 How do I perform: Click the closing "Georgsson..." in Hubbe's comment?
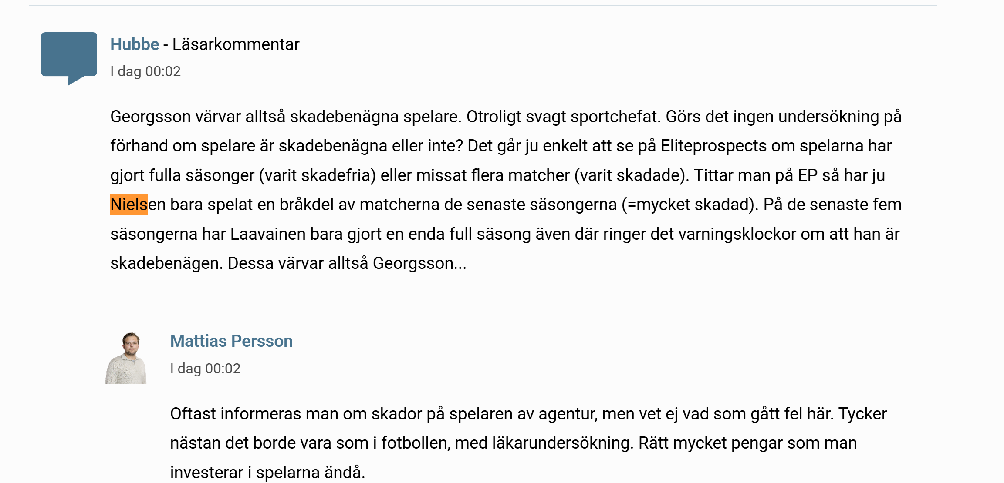coord(419,263)
